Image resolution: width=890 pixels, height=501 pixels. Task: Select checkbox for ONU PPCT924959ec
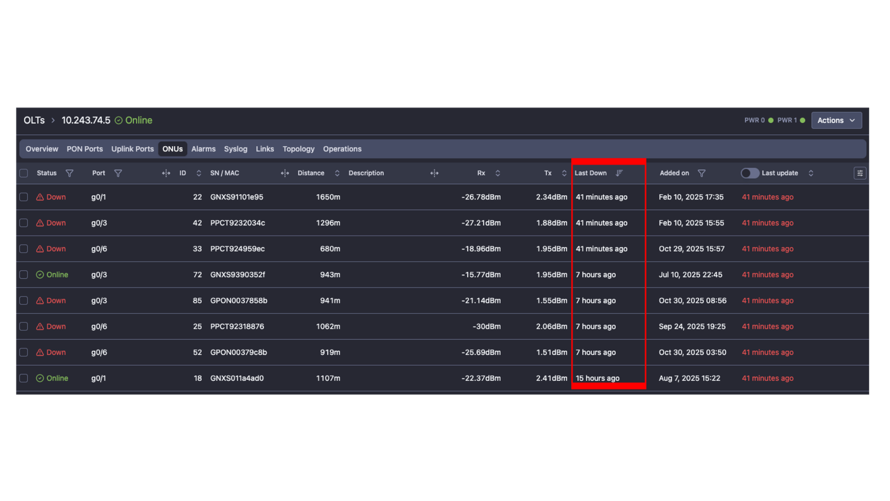tap(24, 249)
